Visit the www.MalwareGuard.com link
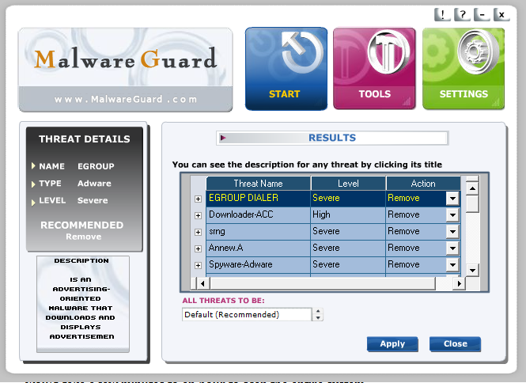Image resolution: width=526 pixels, height=383 pixels. click(x=126, y=100)
